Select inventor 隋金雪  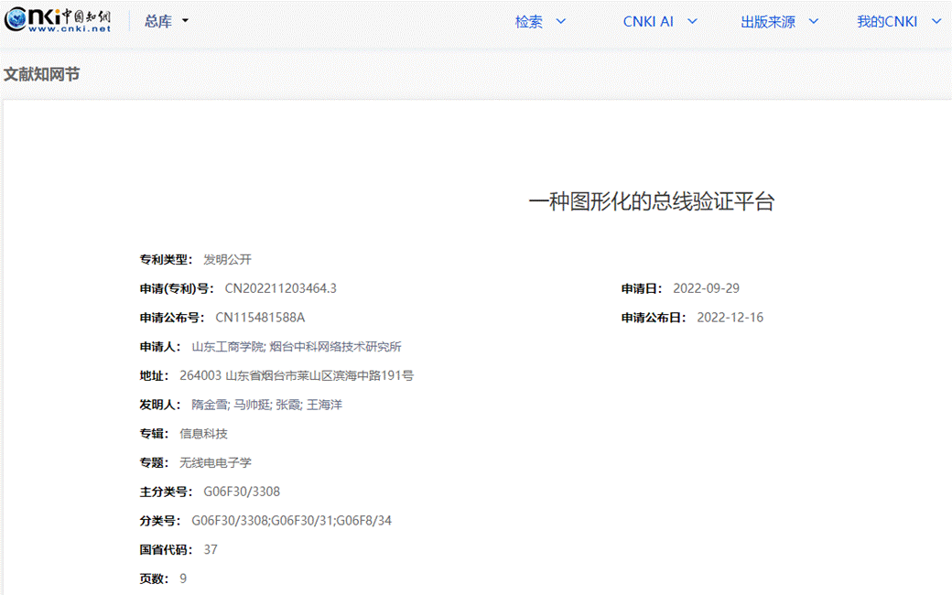210,405
